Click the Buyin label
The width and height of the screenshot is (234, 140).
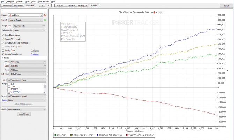4,100
